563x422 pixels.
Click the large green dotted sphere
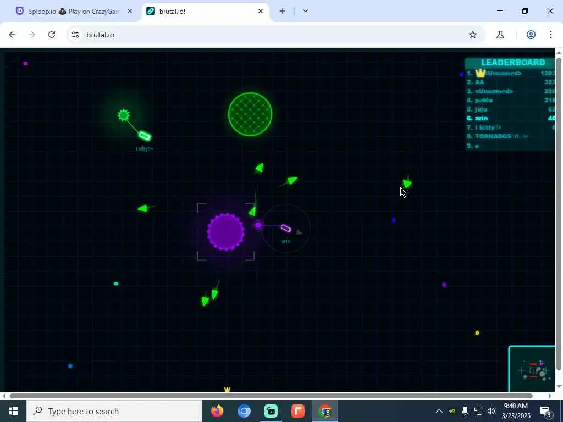point(250,114)
